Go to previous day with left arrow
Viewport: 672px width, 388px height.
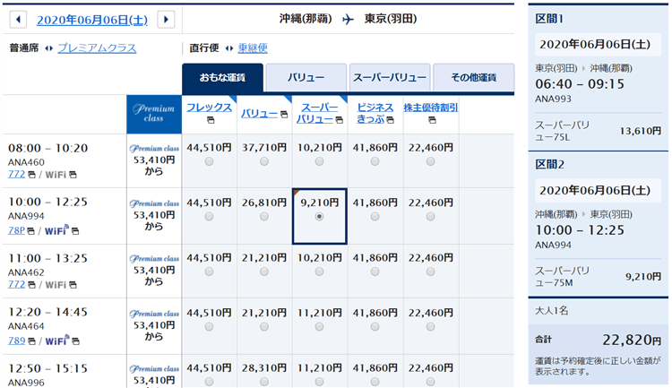coord(19,19)
